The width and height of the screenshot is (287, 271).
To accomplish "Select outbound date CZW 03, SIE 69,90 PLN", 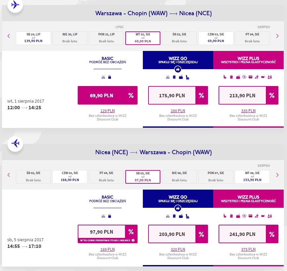I will pyautogui.click(x=216, y=38).
